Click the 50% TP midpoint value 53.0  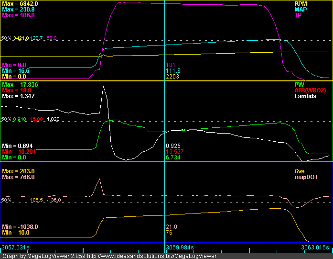point(52,38)
